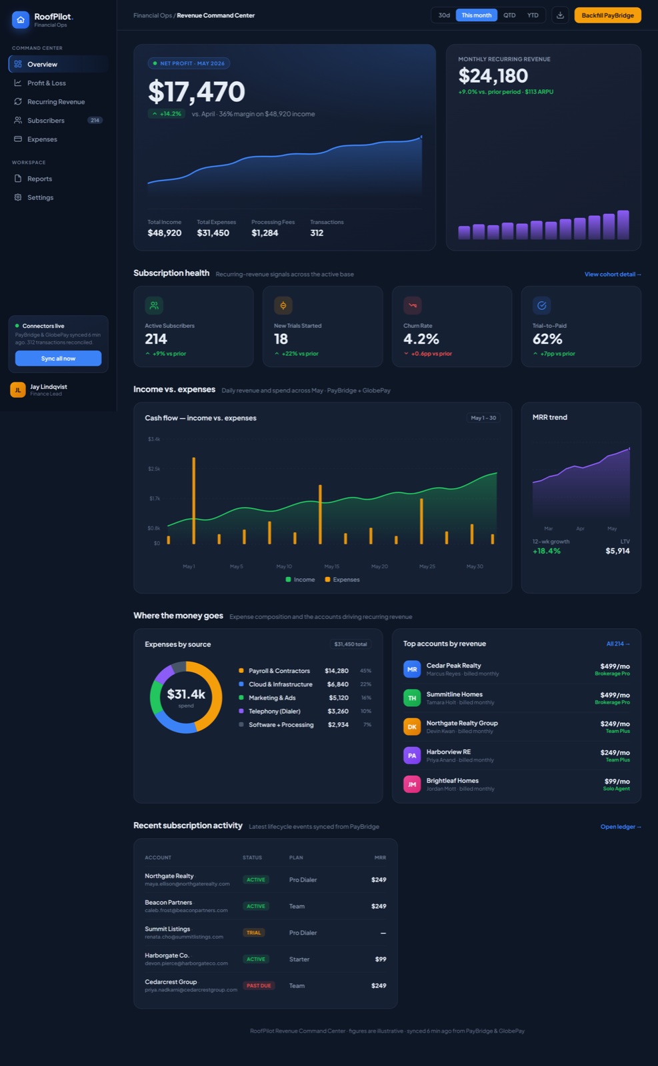Open Profit & Loss page
This screenshot has width=658, height=1066.
(59, 83)
